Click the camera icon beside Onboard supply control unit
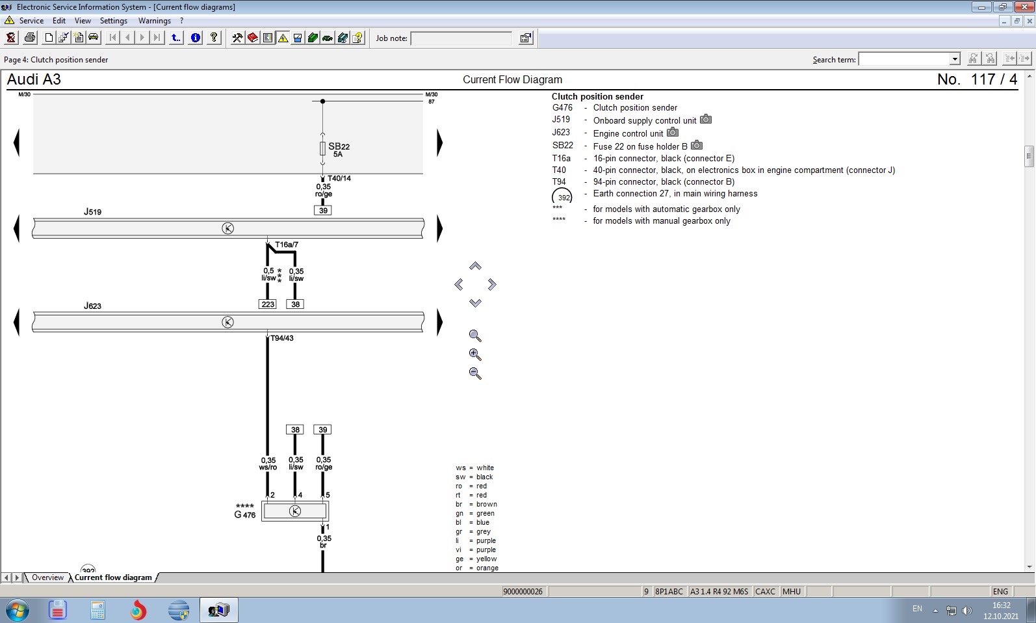The image size is (1036, 623). (706, 120)
